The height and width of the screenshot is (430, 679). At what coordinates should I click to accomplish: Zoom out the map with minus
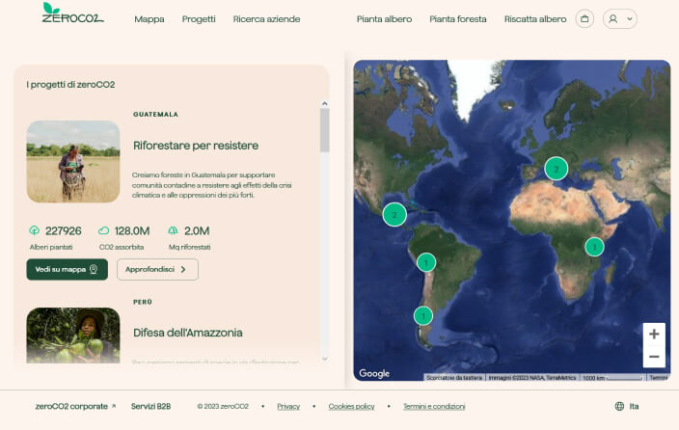point(654,357)
